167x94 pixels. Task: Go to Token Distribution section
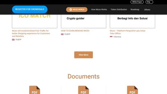pyautogui.click(x=119, y=9)
